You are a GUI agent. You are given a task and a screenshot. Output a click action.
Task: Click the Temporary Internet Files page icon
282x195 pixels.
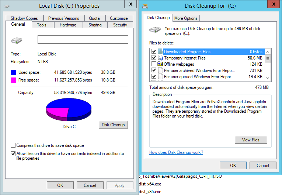click(160, 58)
